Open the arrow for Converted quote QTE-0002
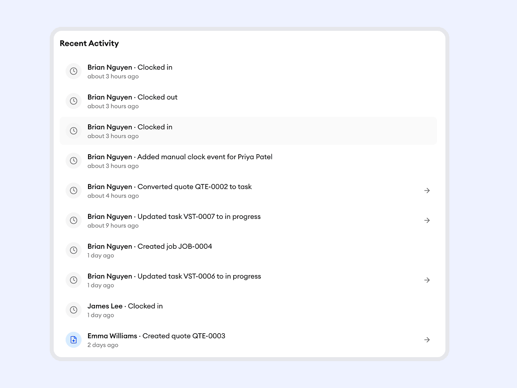This screenshot has height=388, width=517. [x=427, y=191]
